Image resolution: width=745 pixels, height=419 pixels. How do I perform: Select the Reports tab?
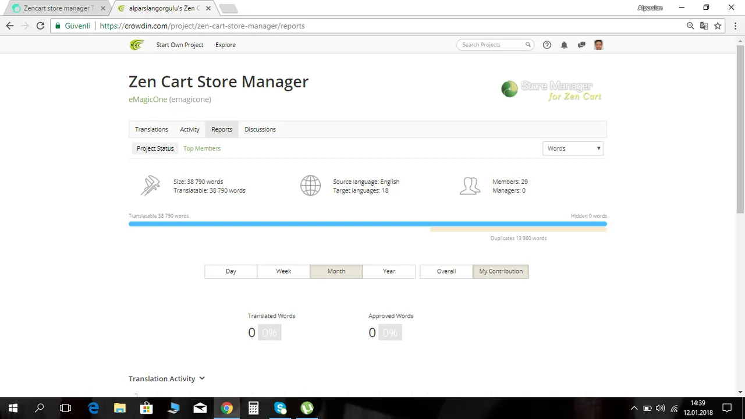tap(222, 129)
